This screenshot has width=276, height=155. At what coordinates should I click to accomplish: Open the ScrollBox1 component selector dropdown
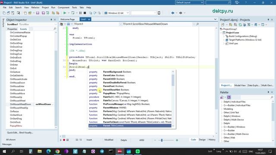point(56,25)
